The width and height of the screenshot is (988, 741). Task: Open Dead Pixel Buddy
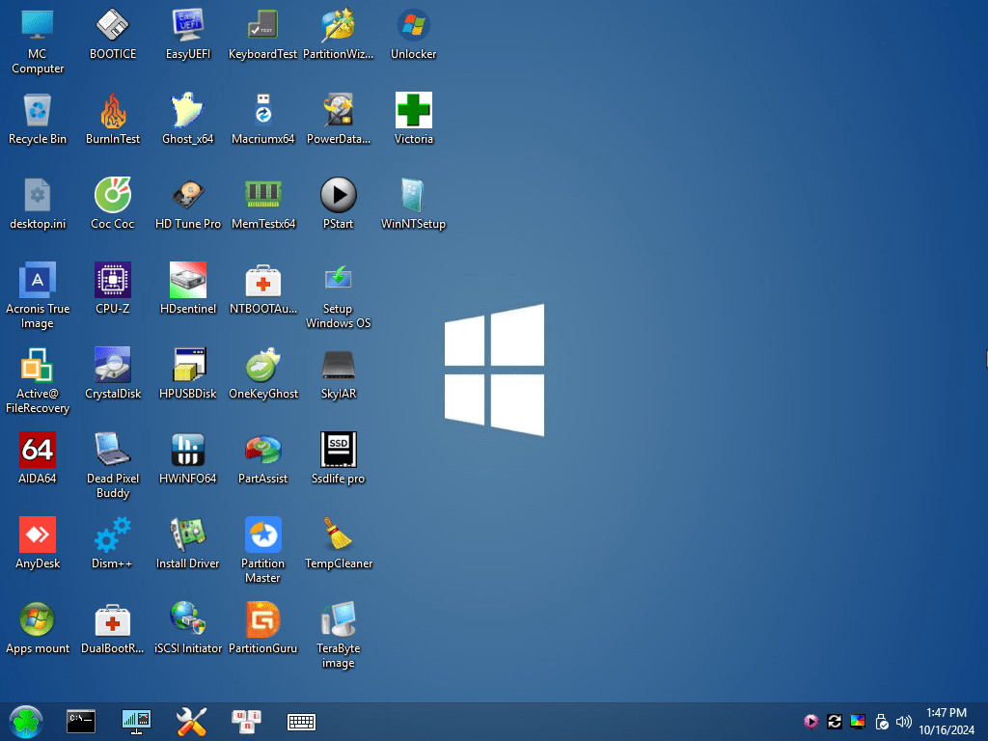click(112, 466)
